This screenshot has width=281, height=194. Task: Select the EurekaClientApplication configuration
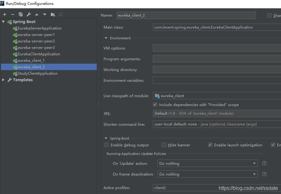pos(39,54)
